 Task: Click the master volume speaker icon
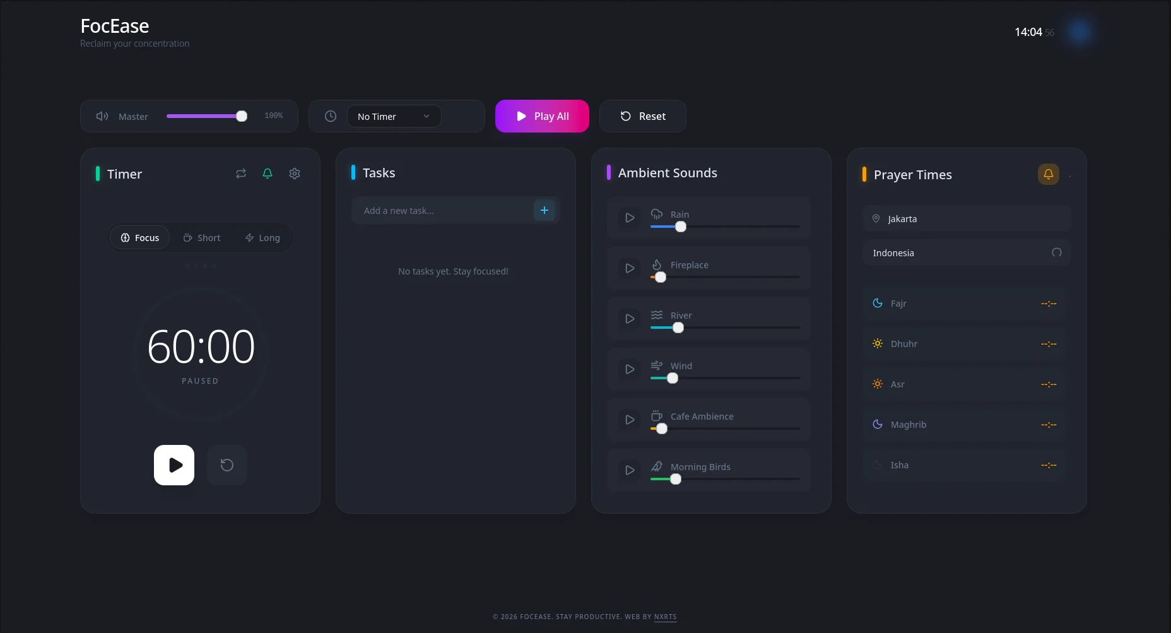point(102,116)
